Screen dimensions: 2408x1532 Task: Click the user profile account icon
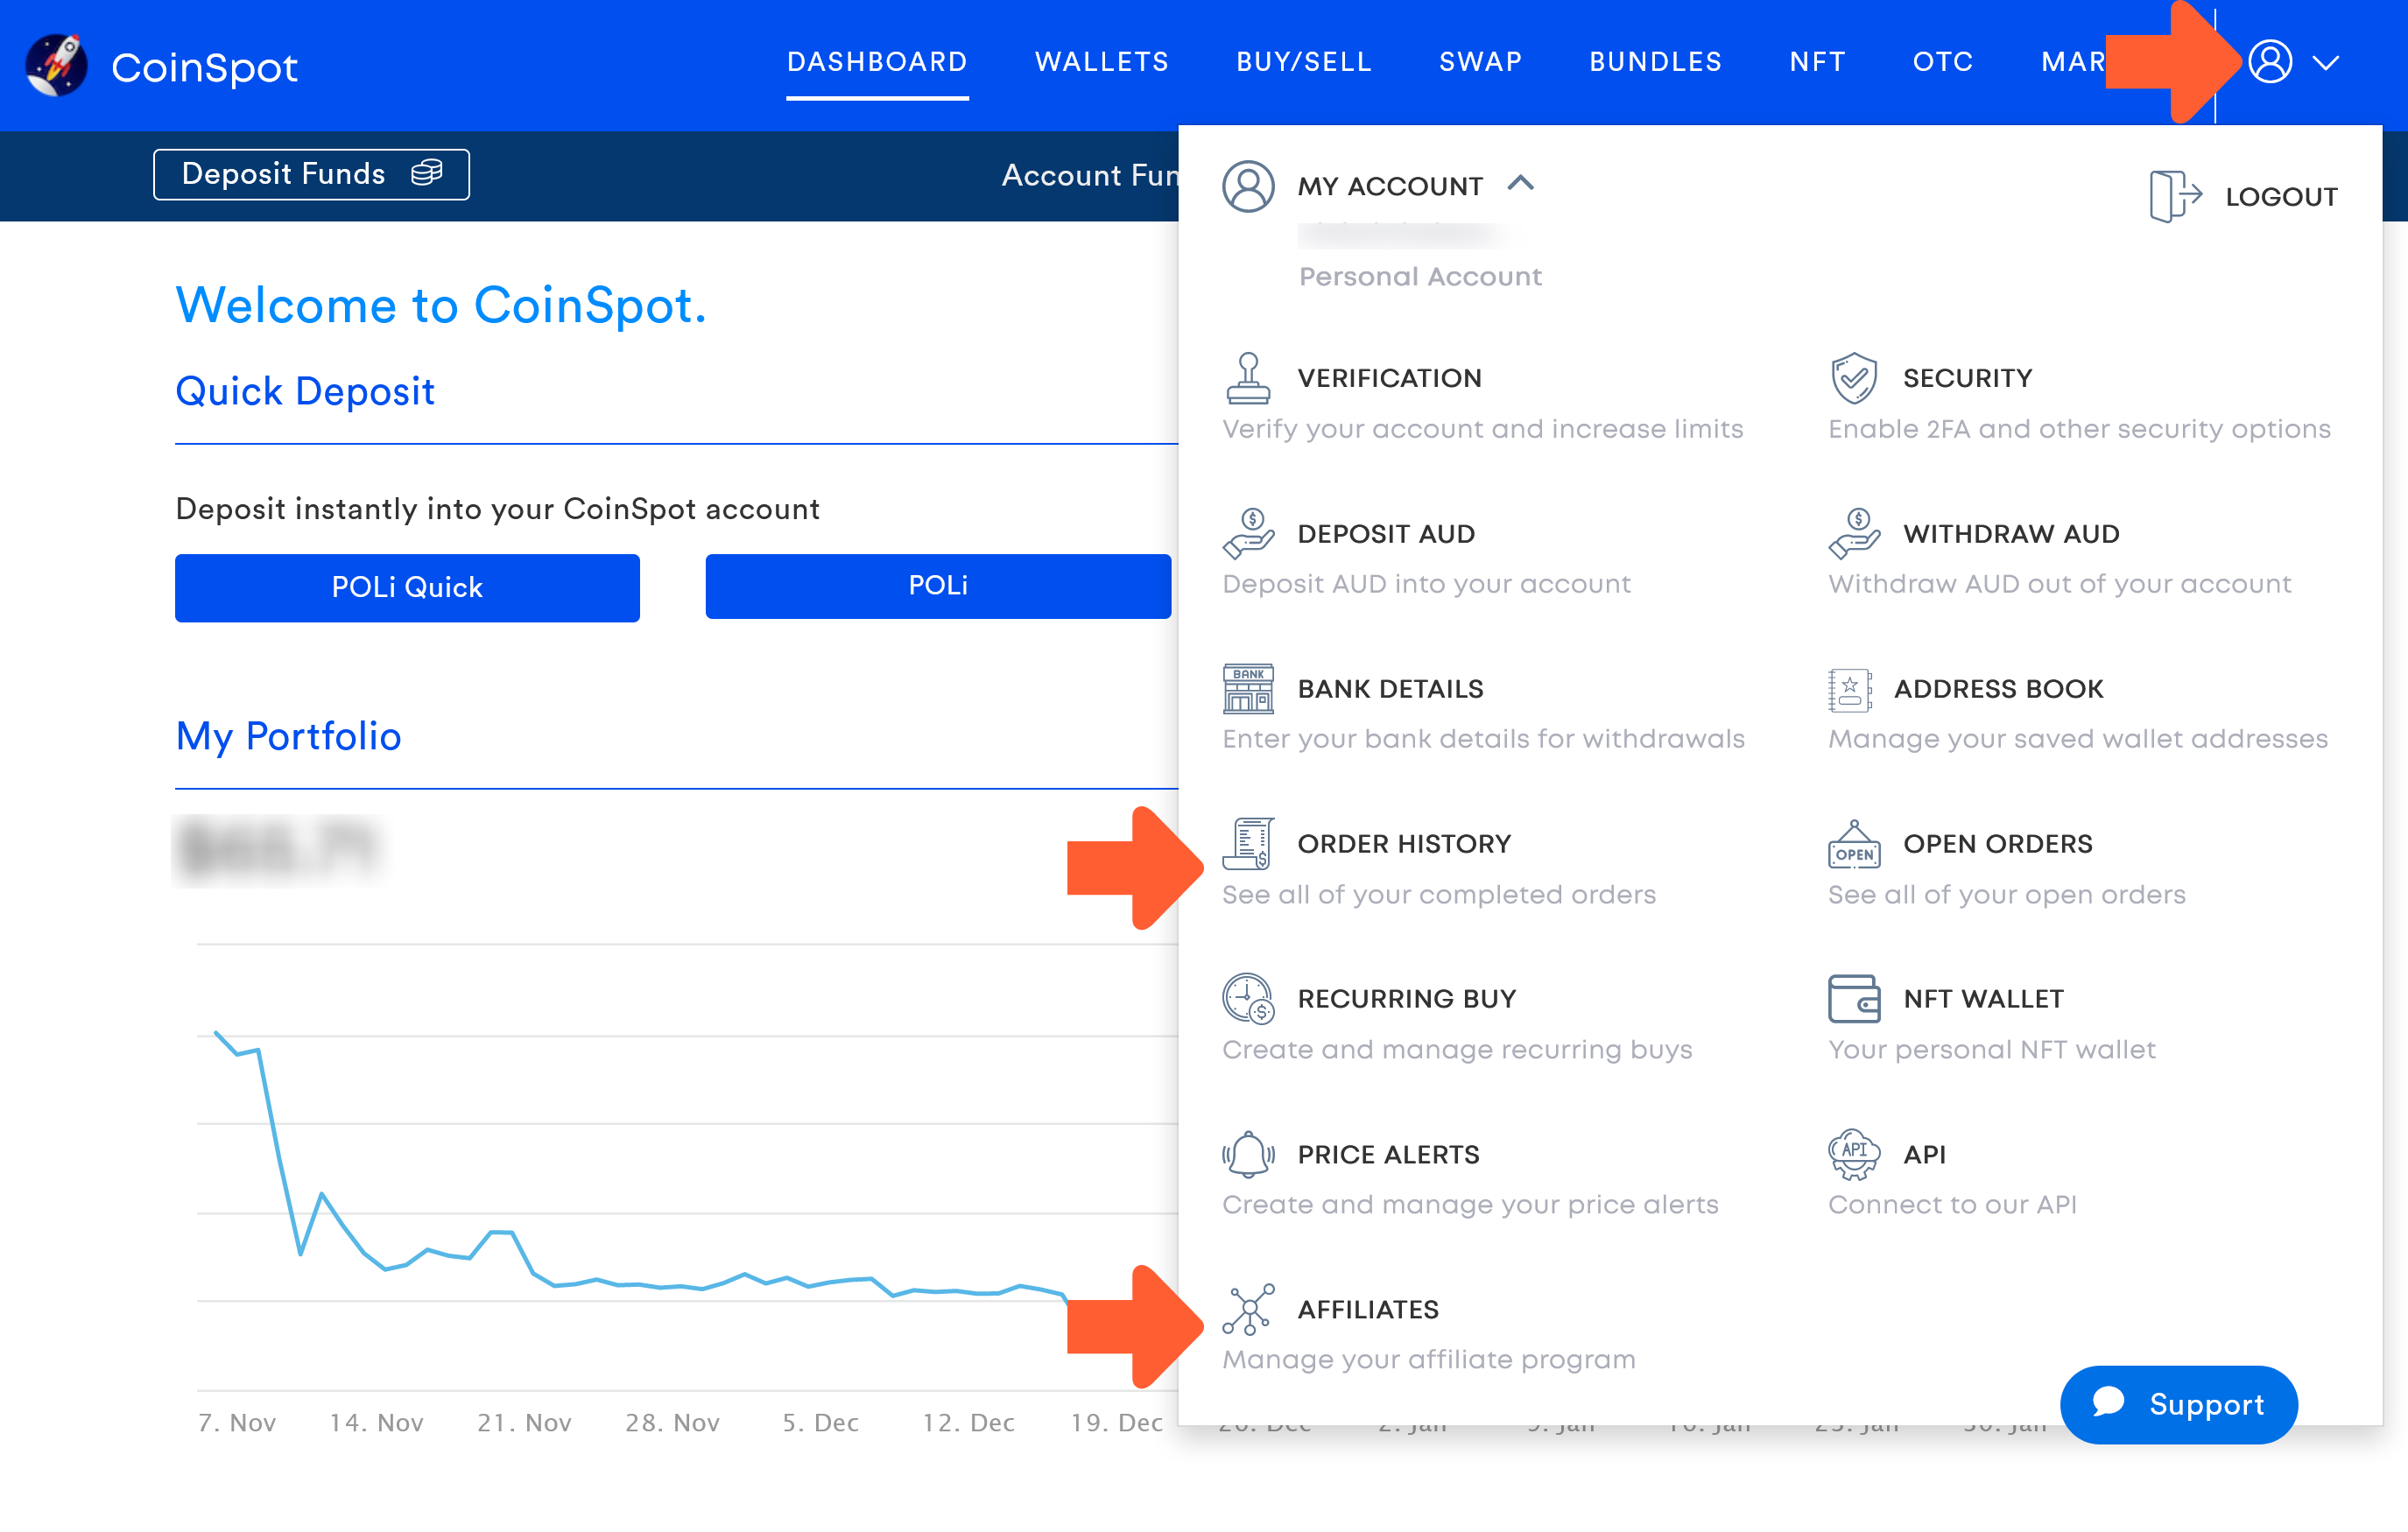2272,62
